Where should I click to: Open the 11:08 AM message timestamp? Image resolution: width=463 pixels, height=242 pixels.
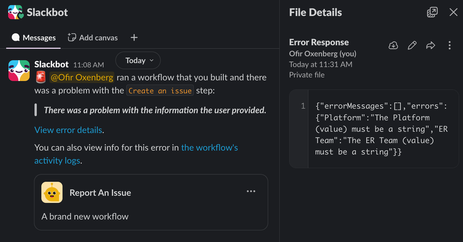tap(89, 65)
